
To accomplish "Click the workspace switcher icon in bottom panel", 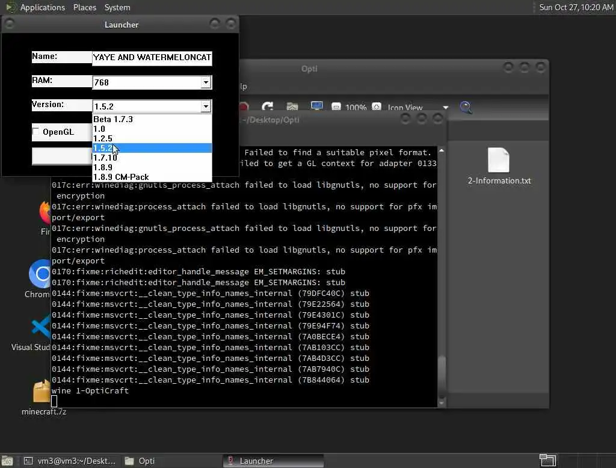I will click(x=547, y=460).
